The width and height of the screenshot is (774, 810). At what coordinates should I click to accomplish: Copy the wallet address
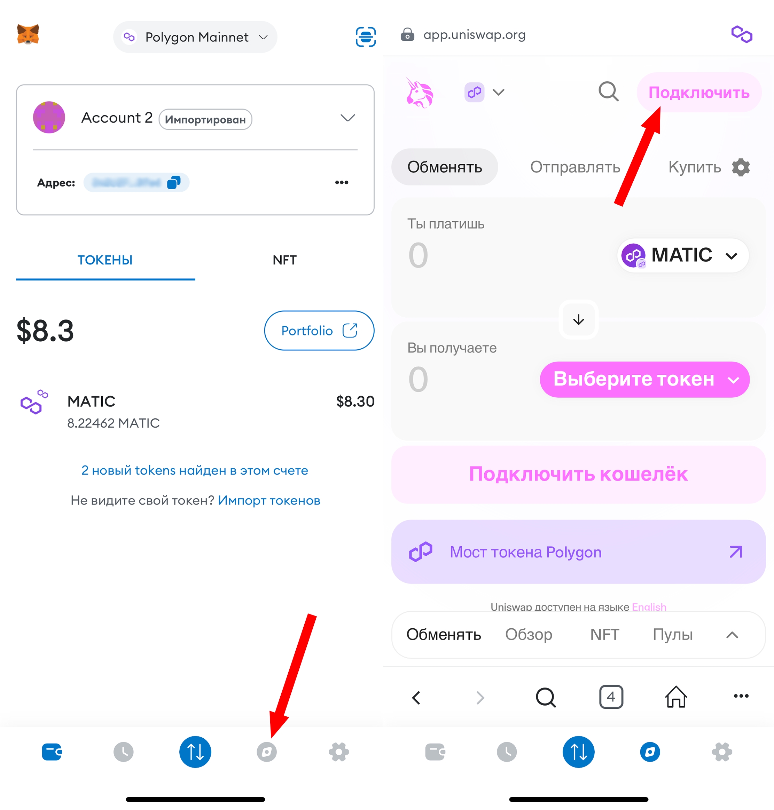pyautogui.click(x=174, y=182)
